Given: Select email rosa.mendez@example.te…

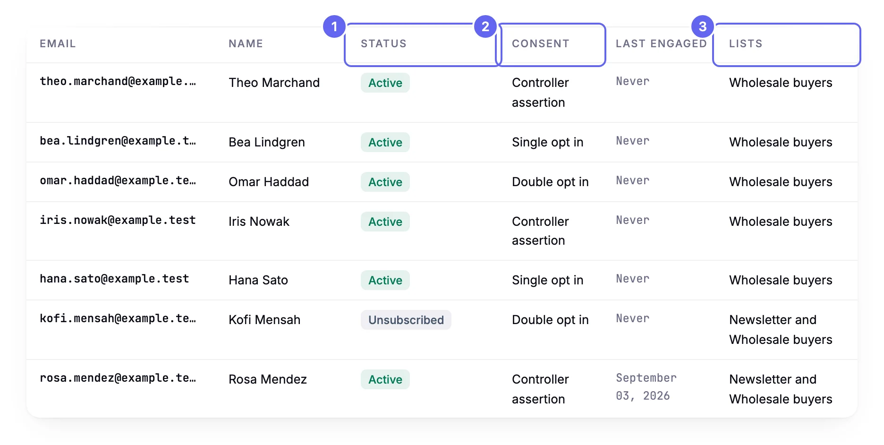Looking at the screenshot, I should coord(118,378).
